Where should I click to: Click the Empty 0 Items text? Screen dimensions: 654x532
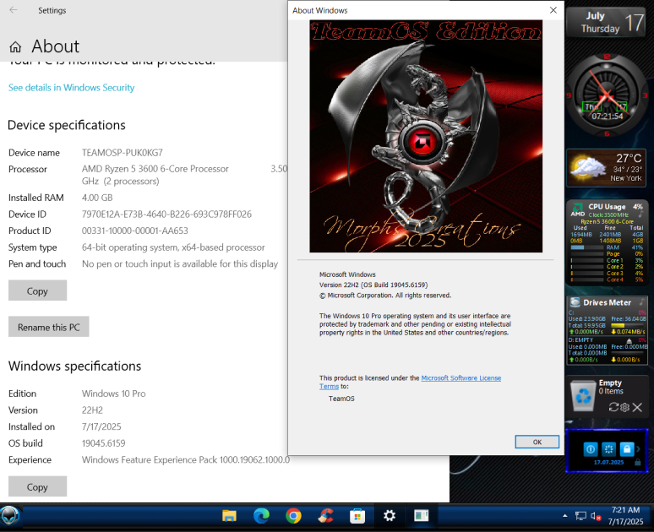pos(611,387)
